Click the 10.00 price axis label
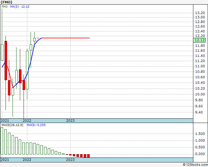The height and width of the screenshot is (167, 208). 200,94
